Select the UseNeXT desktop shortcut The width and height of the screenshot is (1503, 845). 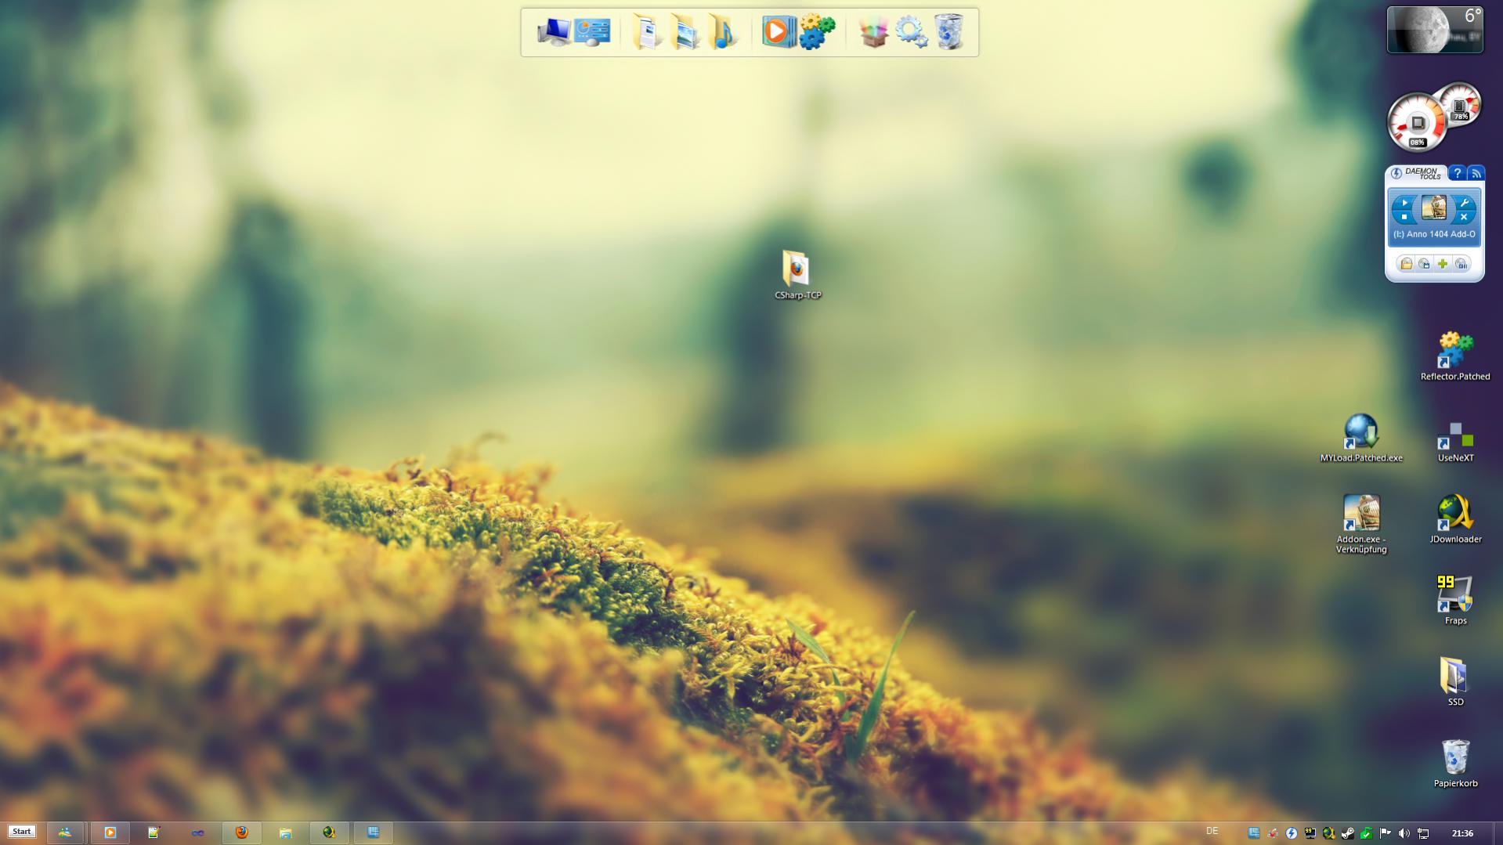coord(1454,436)
